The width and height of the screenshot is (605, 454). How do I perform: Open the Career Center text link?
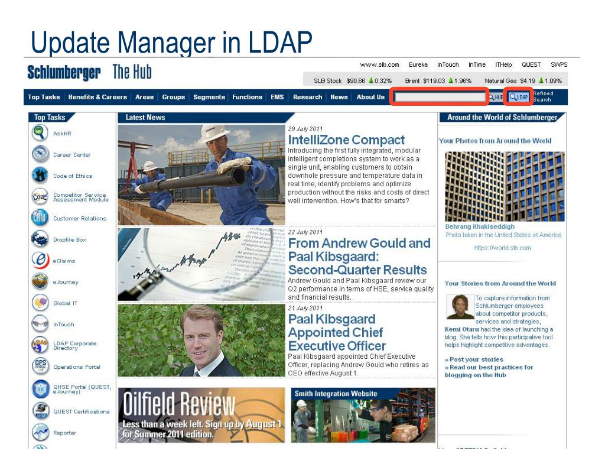click(x=71, y=154)
